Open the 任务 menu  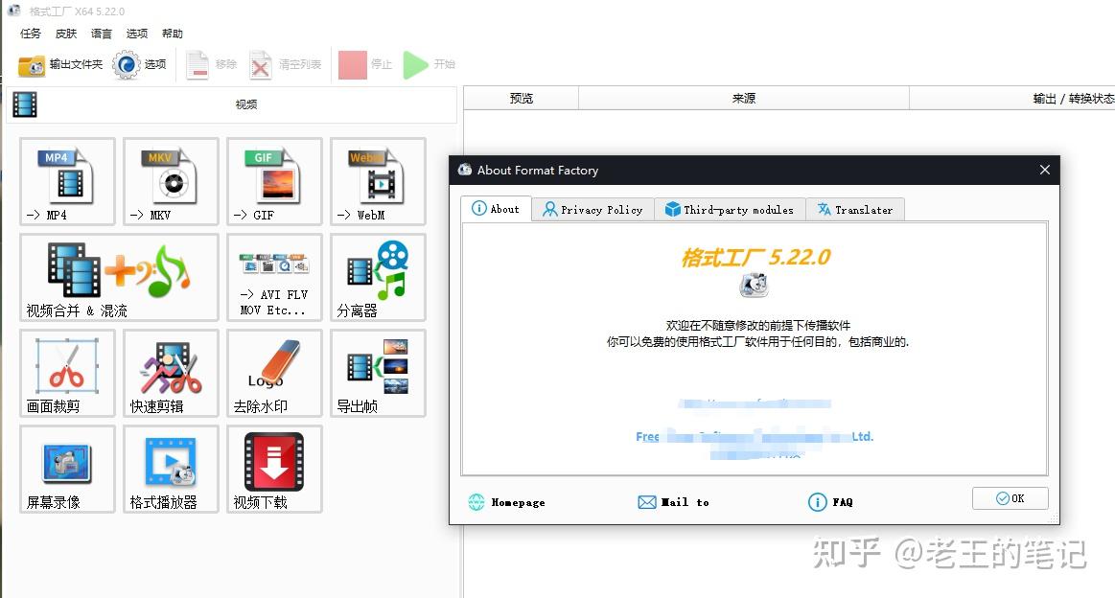31,34
